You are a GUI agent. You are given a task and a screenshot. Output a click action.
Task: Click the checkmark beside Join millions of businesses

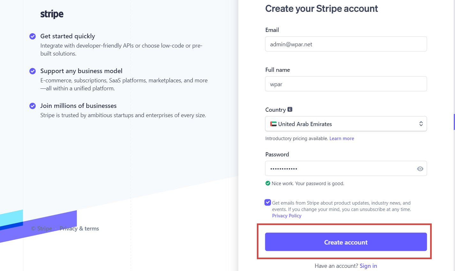click(x=33, y=106)
